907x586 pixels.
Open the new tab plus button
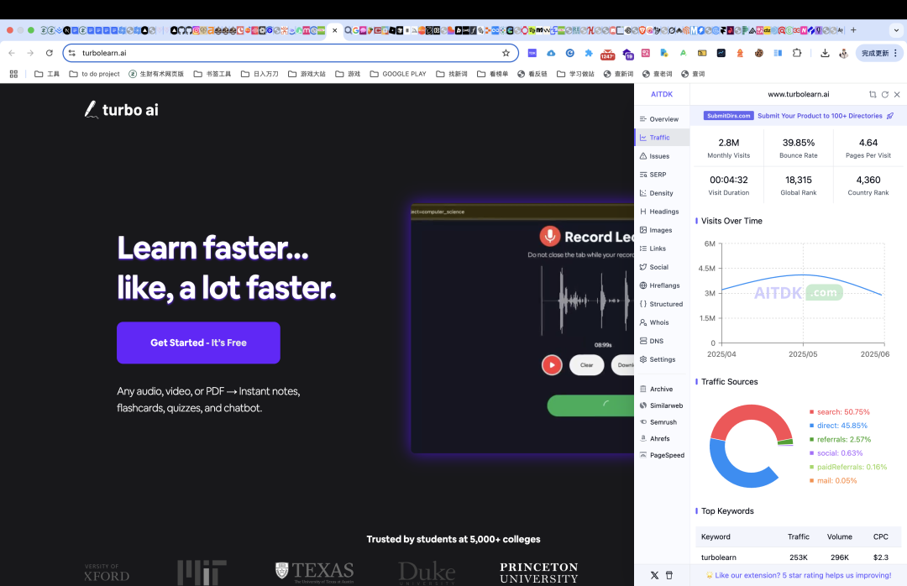tap(853, 30)
